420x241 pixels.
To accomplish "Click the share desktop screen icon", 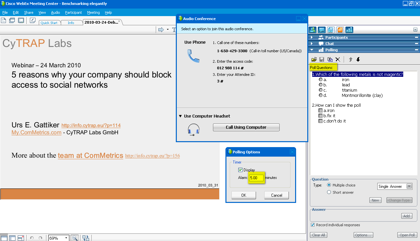I will coord(21,20).
